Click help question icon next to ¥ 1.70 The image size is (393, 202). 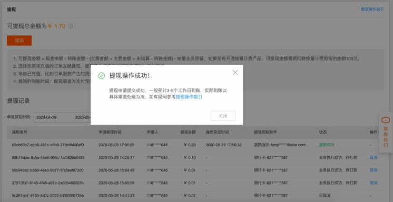[x=71, y=26]
